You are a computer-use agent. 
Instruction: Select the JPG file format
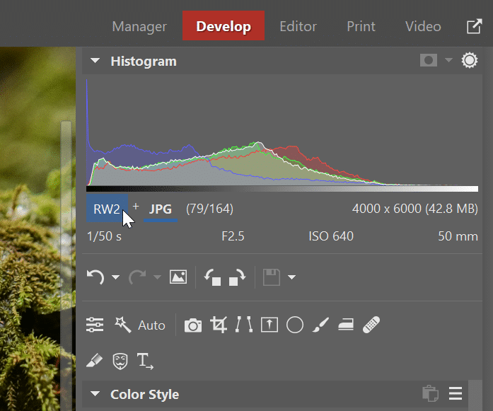[x=161, y=209]
